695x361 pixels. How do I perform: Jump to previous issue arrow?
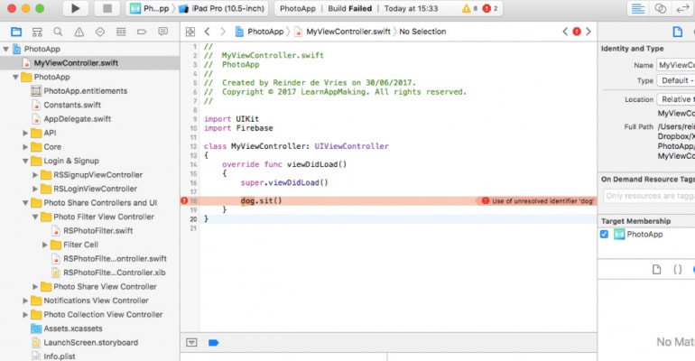(x=565, y=32)
